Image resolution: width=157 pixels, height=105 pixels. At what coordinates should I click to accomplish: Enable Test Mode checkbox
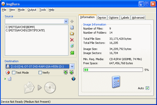(14, 72)
